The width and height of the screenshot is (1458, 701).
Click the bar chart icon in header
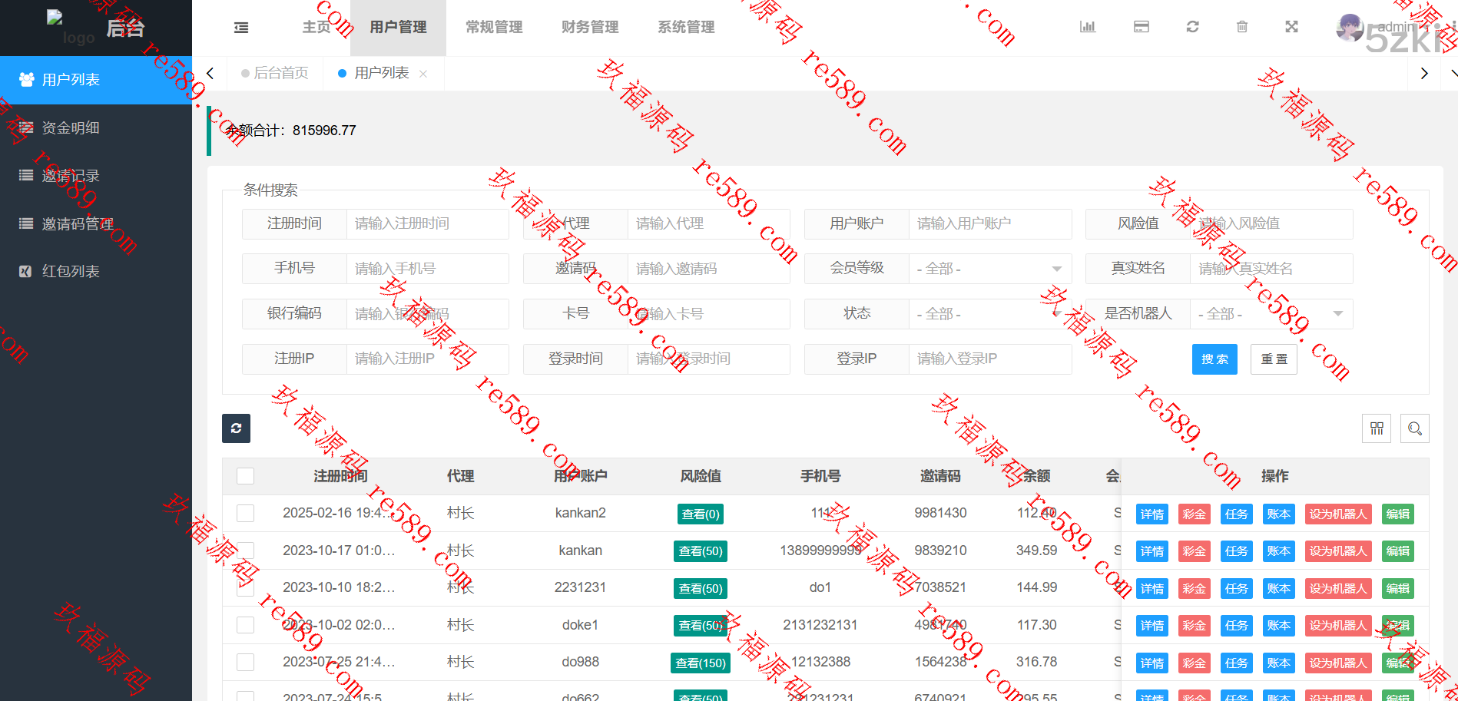pos(1087,27)
